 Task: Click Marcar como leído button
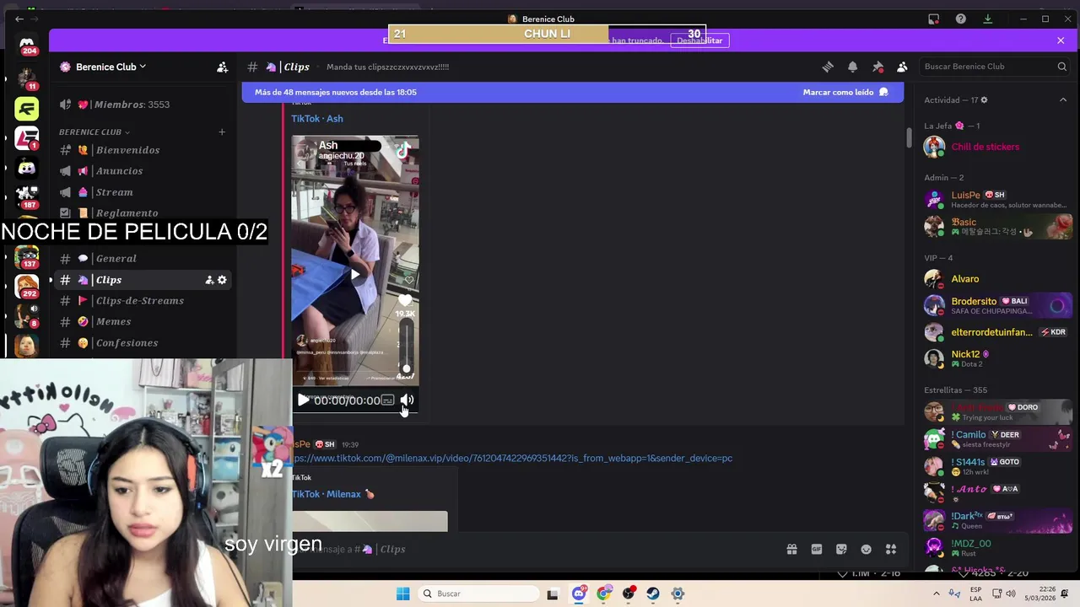coord(845,92)
